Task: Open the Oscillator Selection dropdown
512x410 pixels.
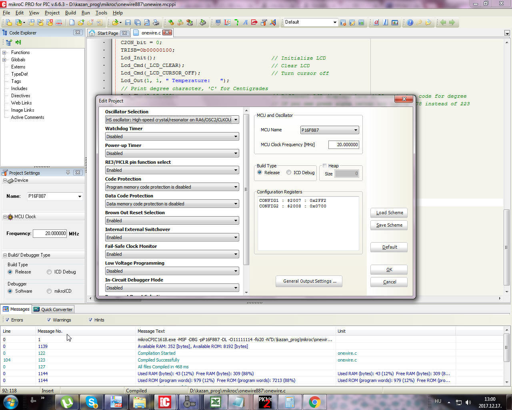Action: [172, 120]
